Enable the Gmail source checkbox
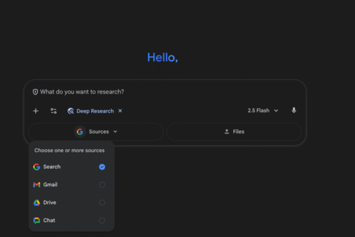355x237 pixels. (102, 185)
